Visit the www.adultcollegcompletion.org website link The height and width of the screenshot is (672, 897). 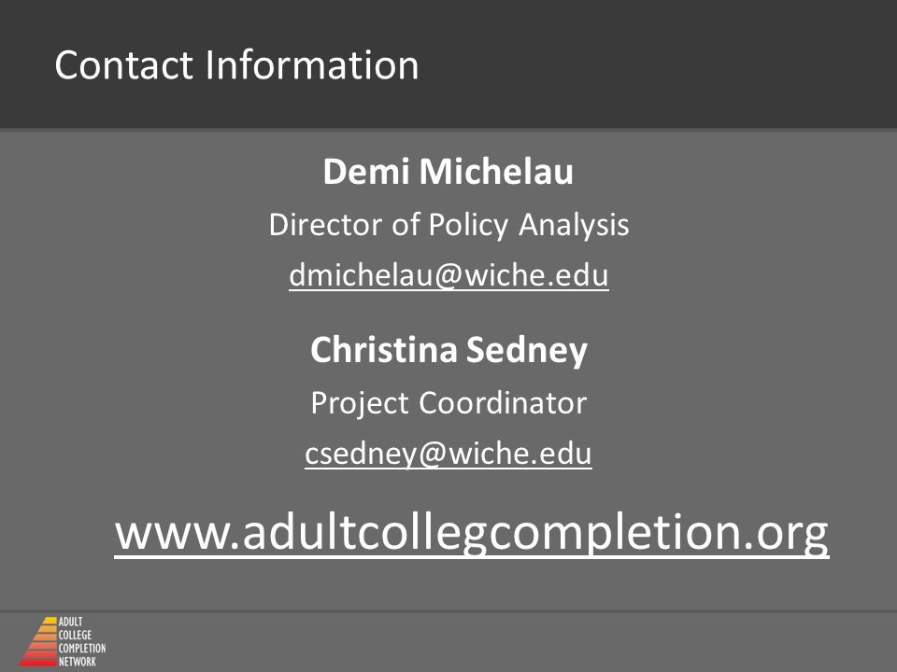(472, 533)
